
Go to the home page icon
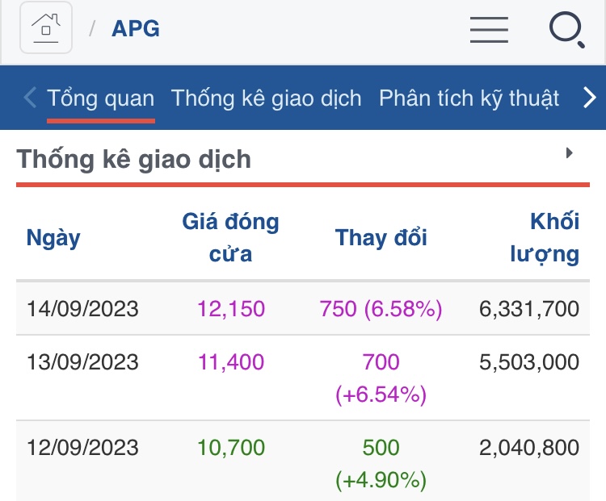point(46,28)
